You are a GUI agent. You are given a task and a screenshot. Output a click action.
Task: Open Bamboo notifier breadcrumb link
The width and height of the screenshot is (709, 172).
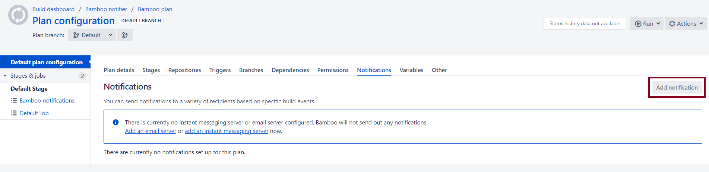(106, 9)
